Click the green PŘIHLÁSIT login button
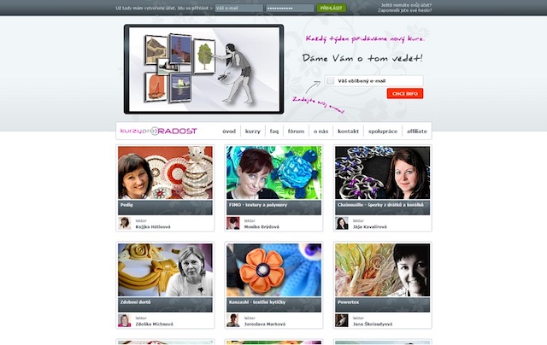 [x=332, y=8]
